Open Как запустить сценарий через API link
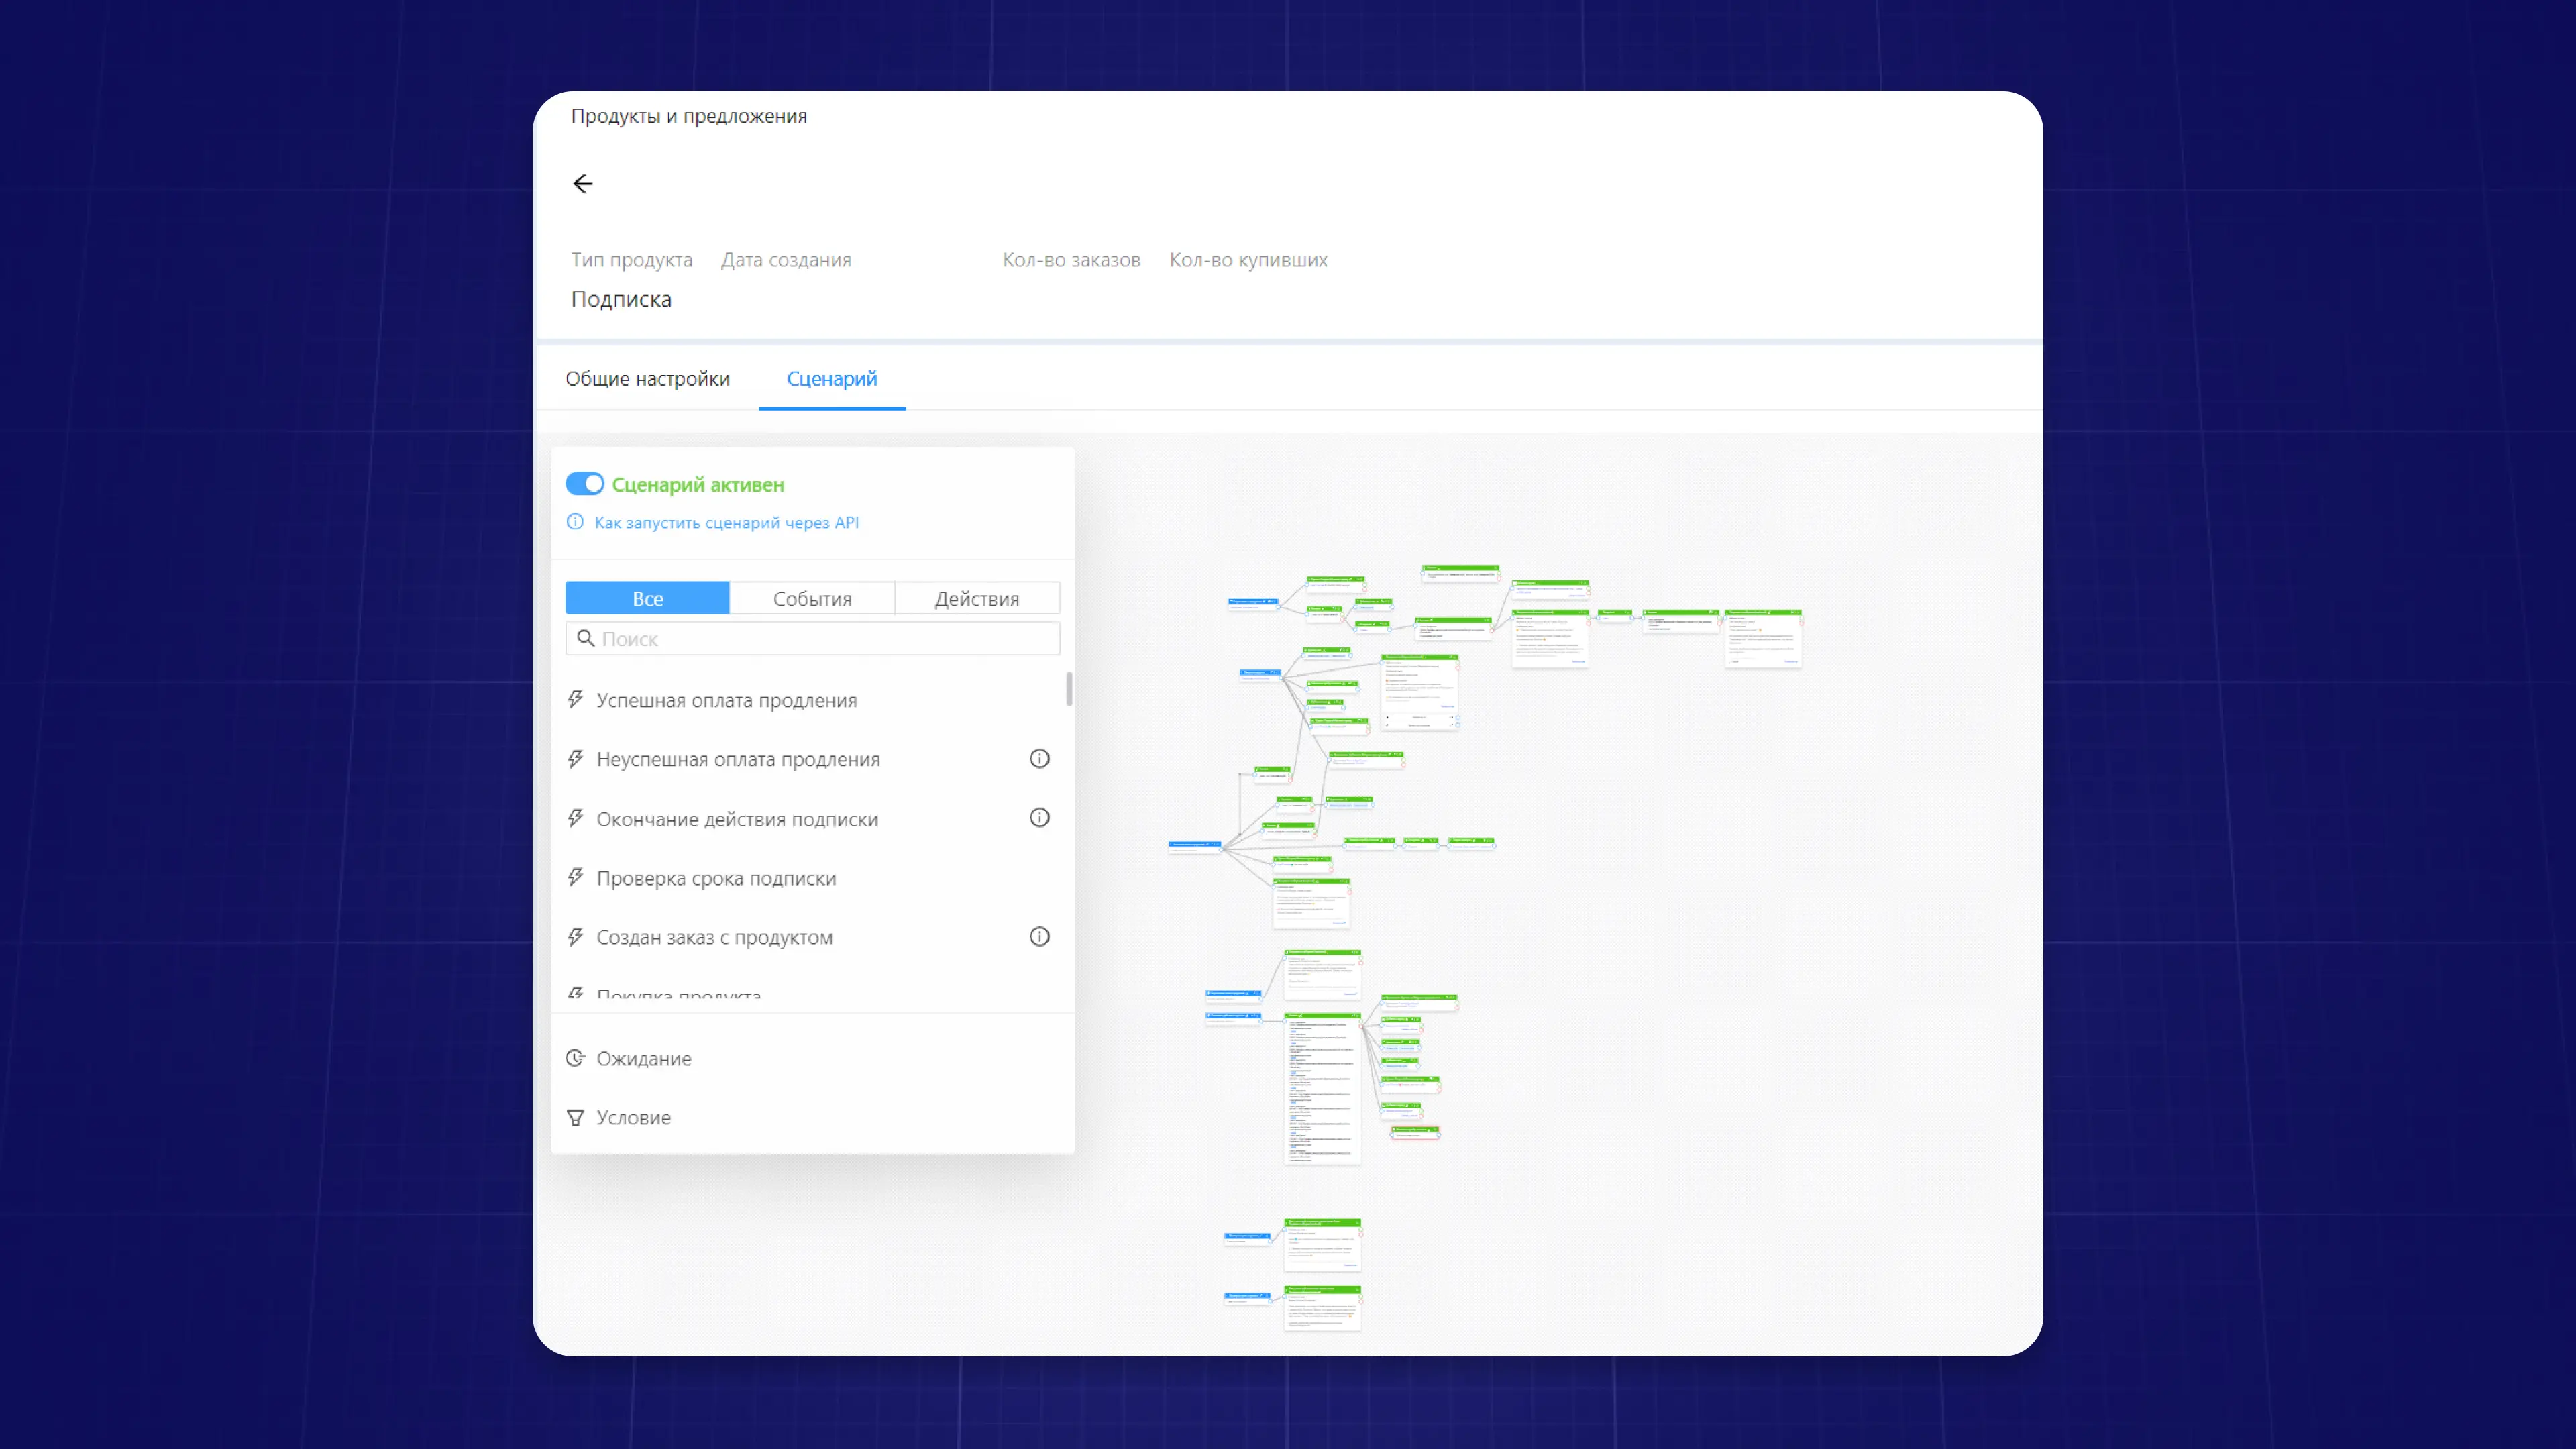This screenshot has height=1449, width=2576. click(726, 522)
